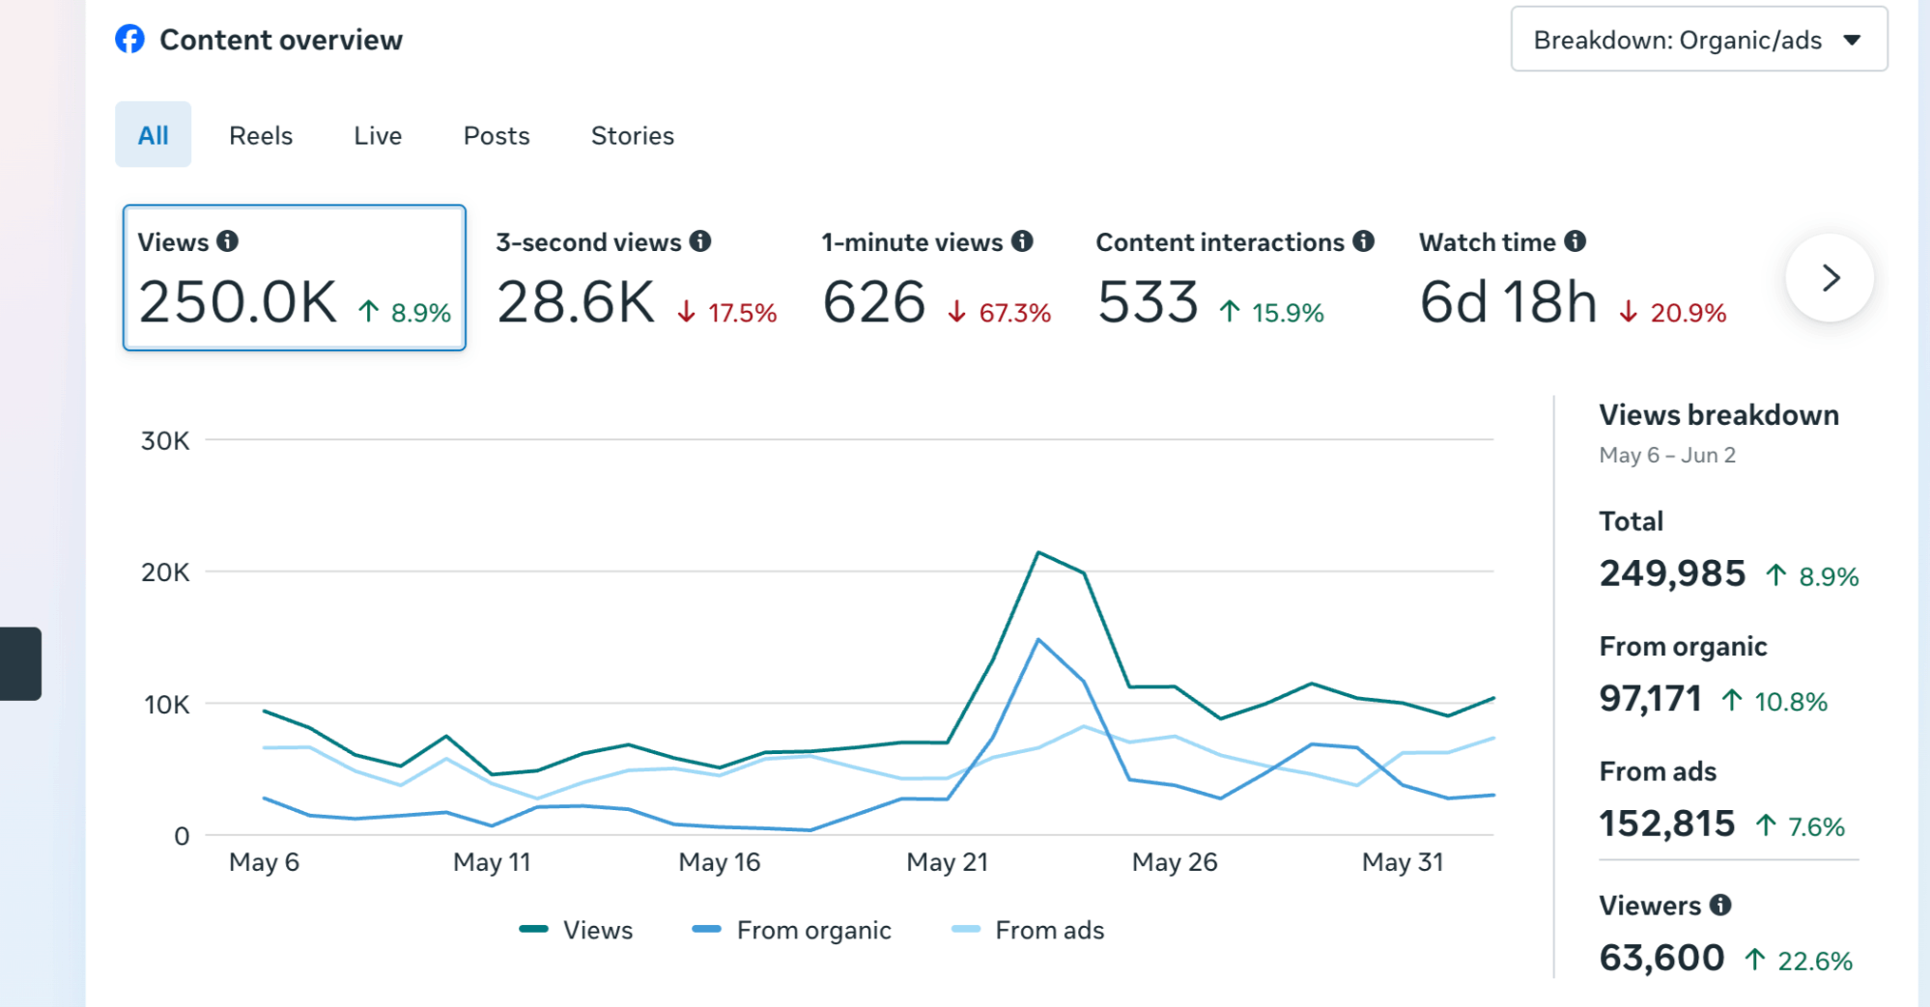Select the Content interactions metric
This screenshot has height=1007, width=1930.
point(1235,278)
